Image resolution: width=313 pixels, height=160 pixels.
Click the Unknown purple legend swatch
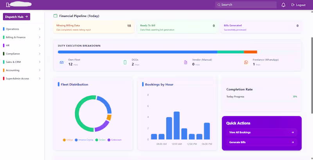(109, 140)
